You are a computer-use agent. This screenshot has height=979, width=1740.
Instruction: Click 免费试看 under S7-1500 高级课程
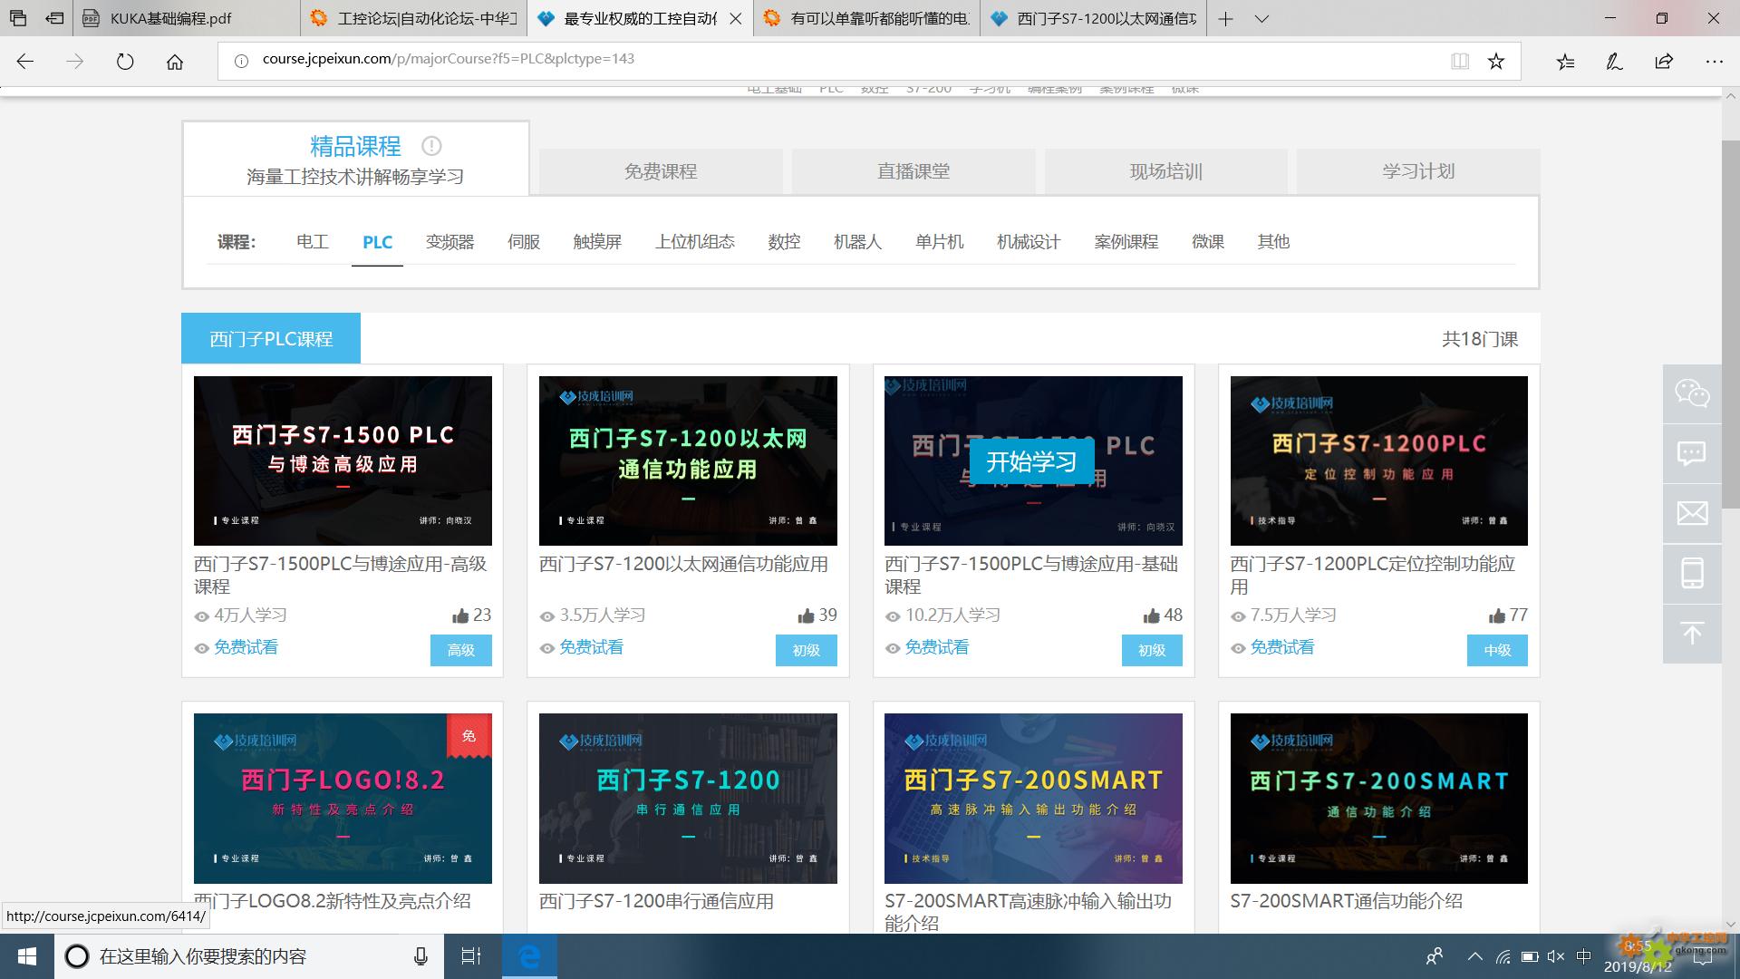(x=246, y=647)
